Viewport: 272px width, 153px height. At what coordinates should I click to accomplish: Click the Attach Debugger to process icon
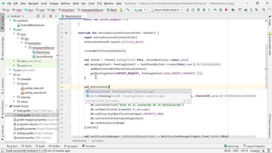pos(221,10)
